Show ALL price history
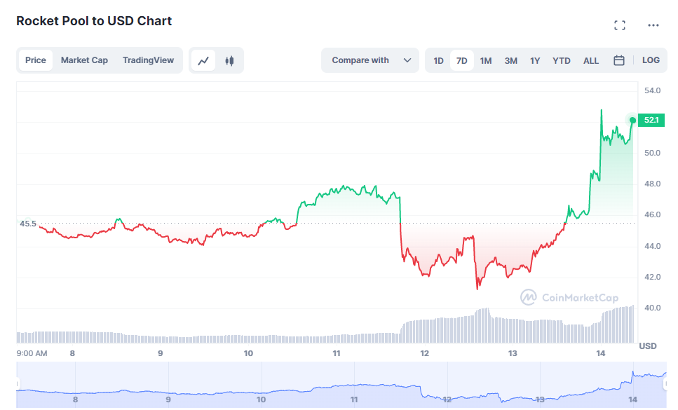 pos(591,60)
